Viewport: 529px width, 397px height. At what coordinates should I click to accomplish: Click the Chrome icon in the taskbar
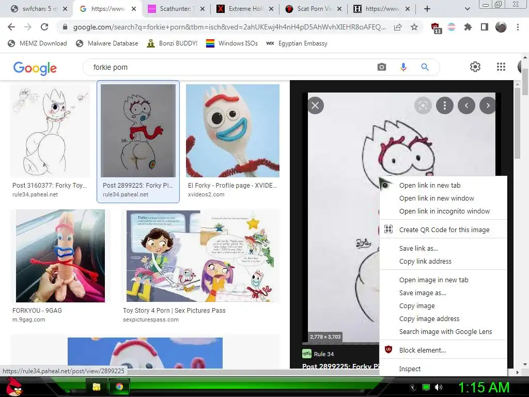pos(119,387)
